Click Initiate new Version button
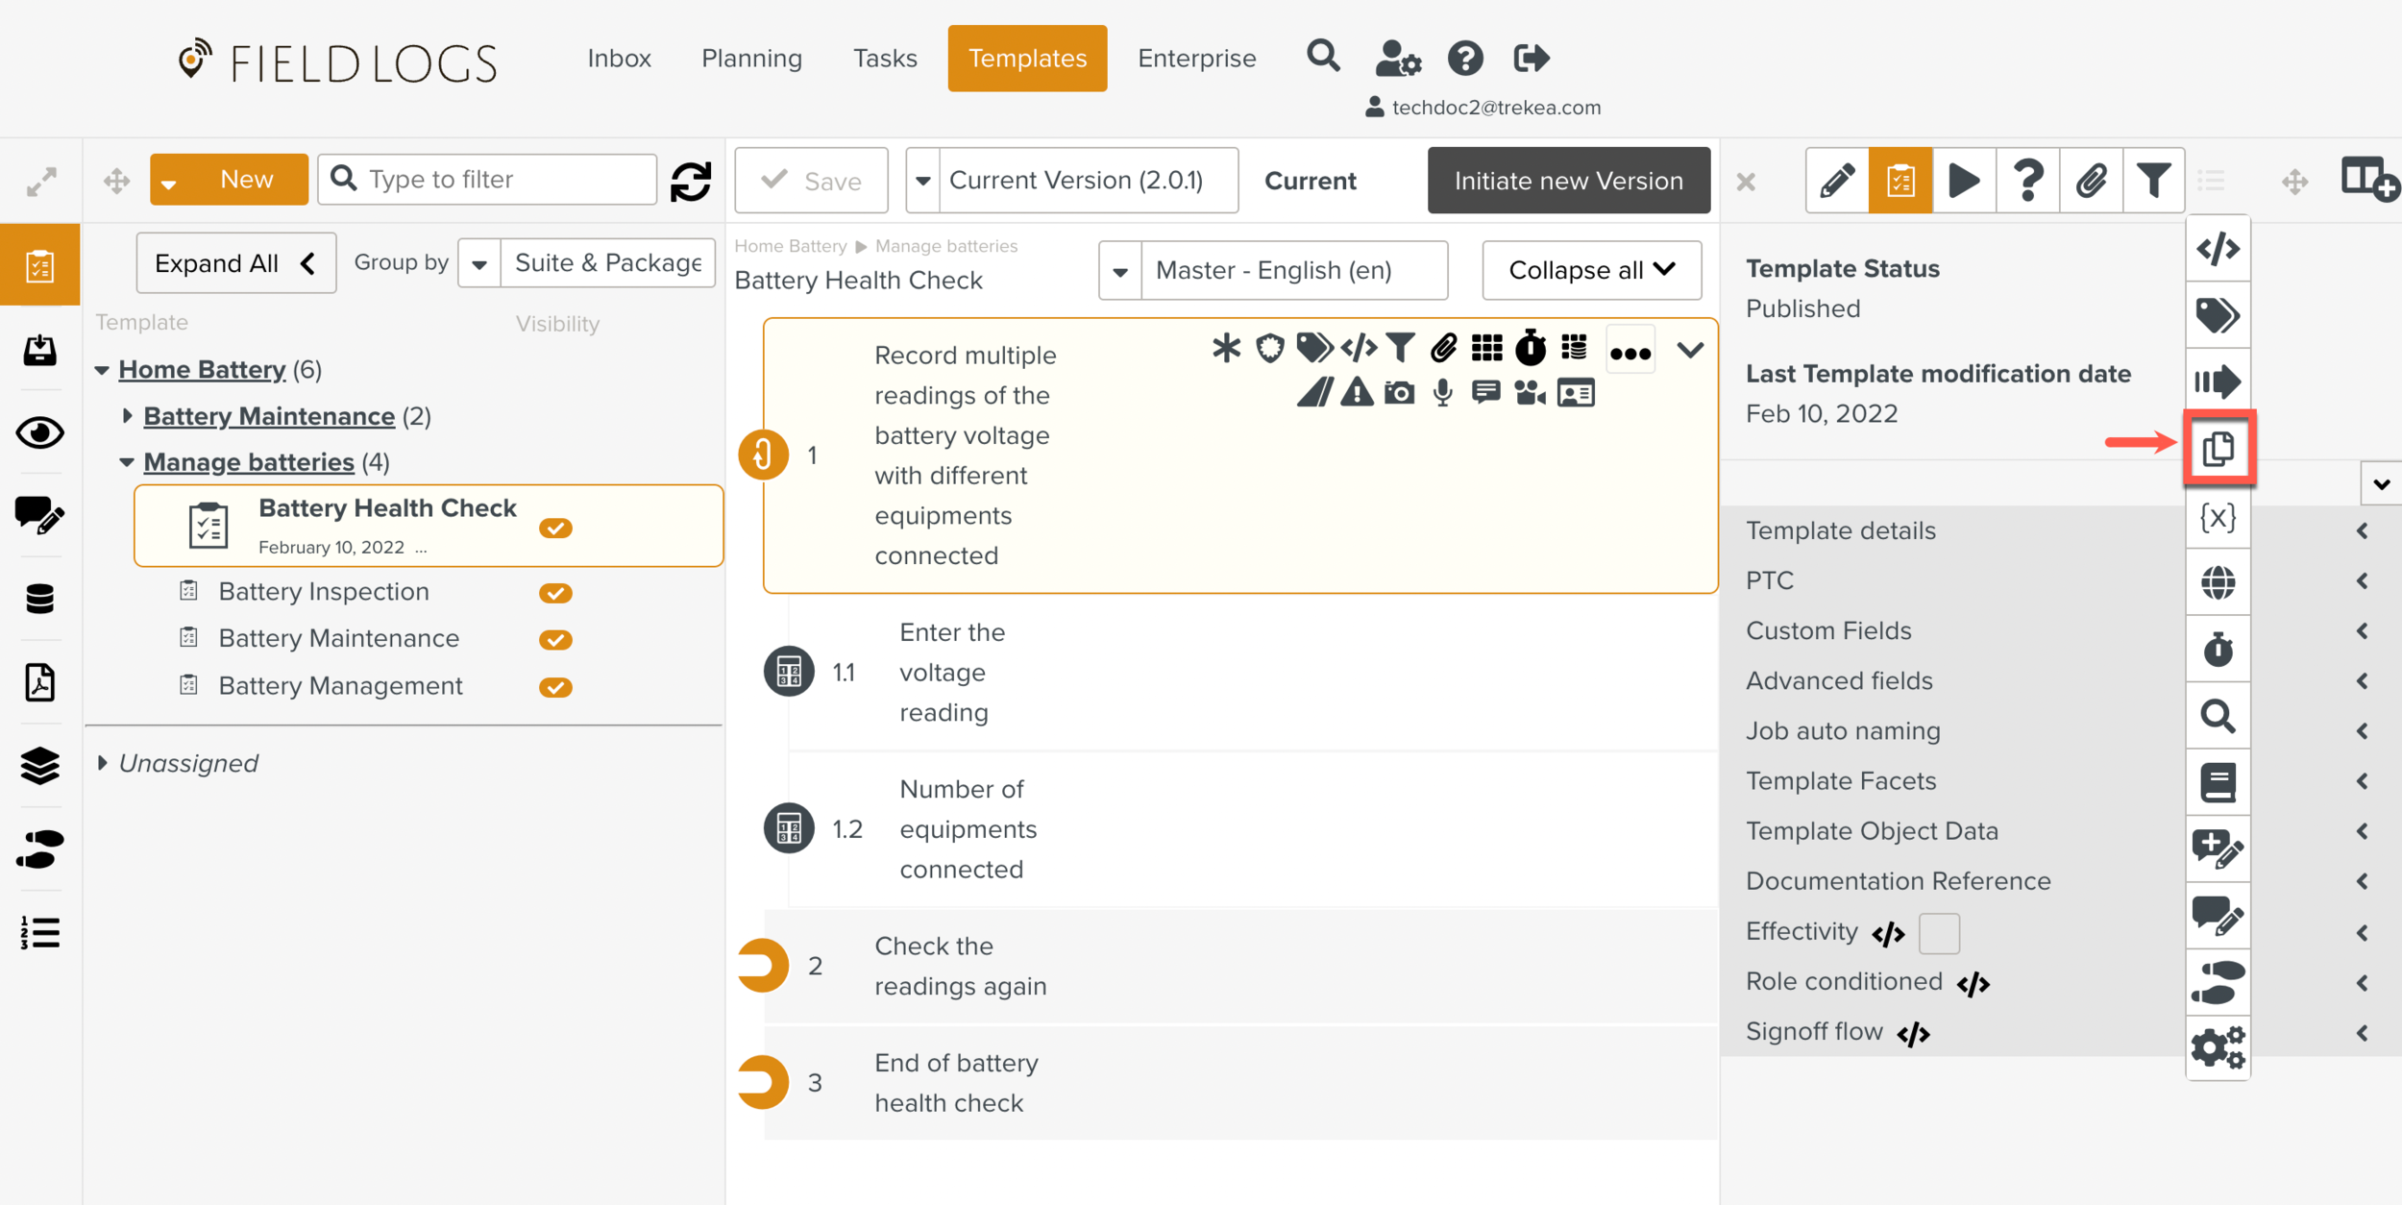The width and height of the screenshot is (2402, 1205). click(x=1568, y=180)
